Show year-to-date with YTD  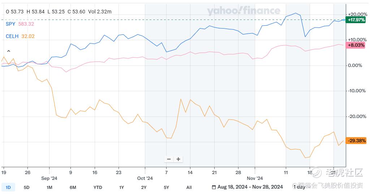pos(98,187)
